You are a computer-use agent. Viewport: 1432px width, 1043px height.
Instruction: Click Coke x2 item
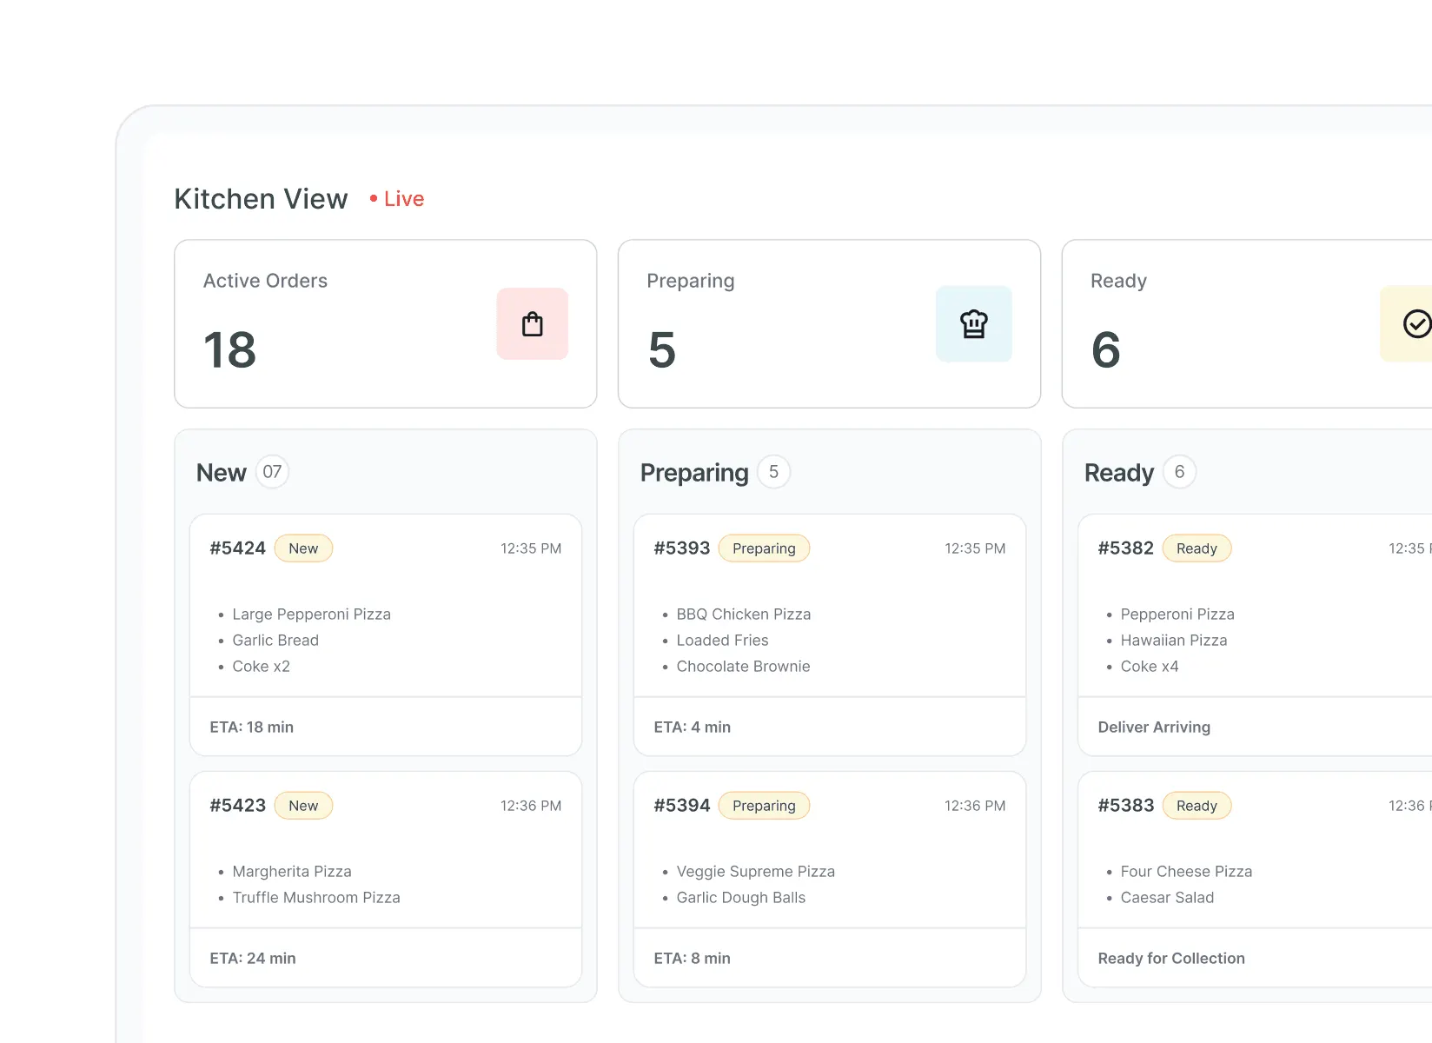pyautogui.click(x=261, y=667)
